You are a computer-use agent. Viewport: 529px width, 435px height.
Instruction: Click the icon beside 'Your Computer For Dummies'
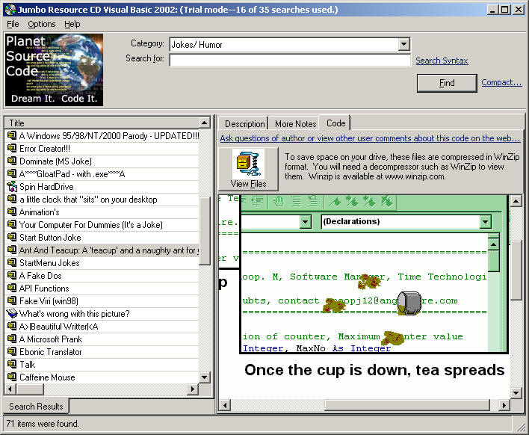[x=12, y=224]
